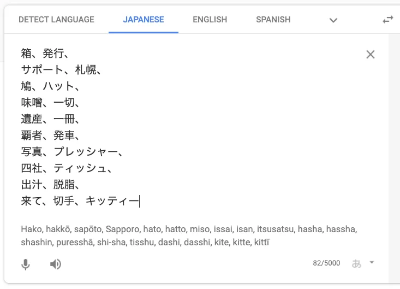This screenshot has height=289, width=400.
Task: Choose the Spanish language tab
Action: coord(273,20)
